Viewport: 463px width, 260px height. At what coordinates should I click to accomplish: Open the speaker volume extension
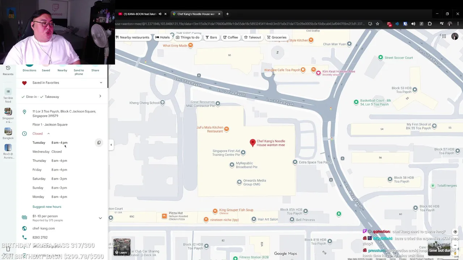(x=413, y=24)
